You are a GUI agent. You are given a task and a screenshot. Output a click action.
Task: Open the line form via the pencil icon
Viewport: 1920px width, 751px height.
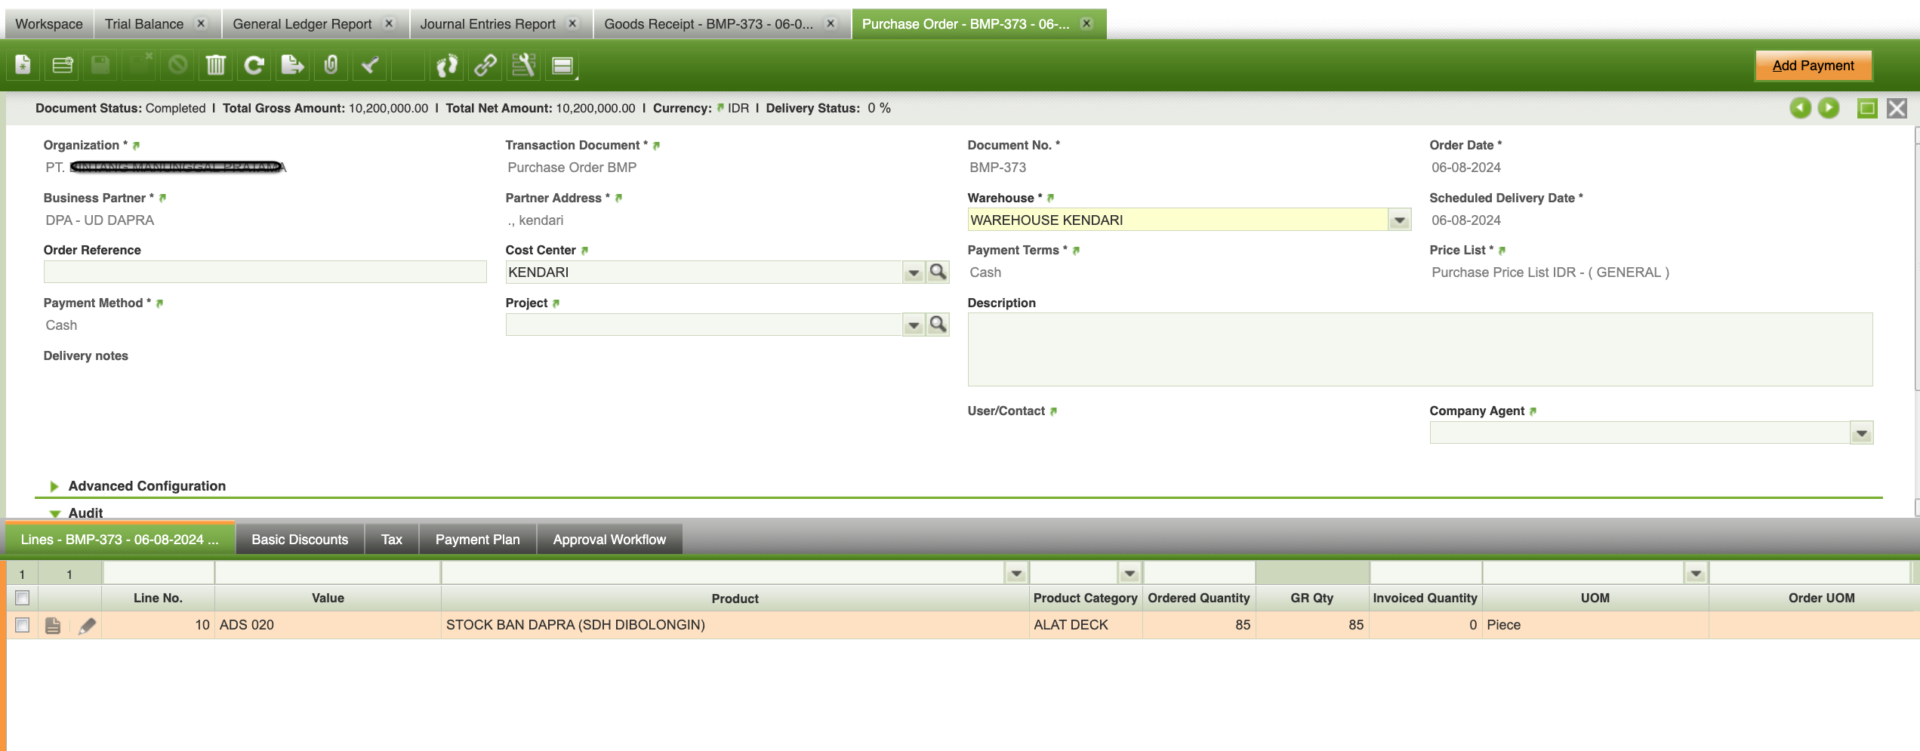point(87,626)
